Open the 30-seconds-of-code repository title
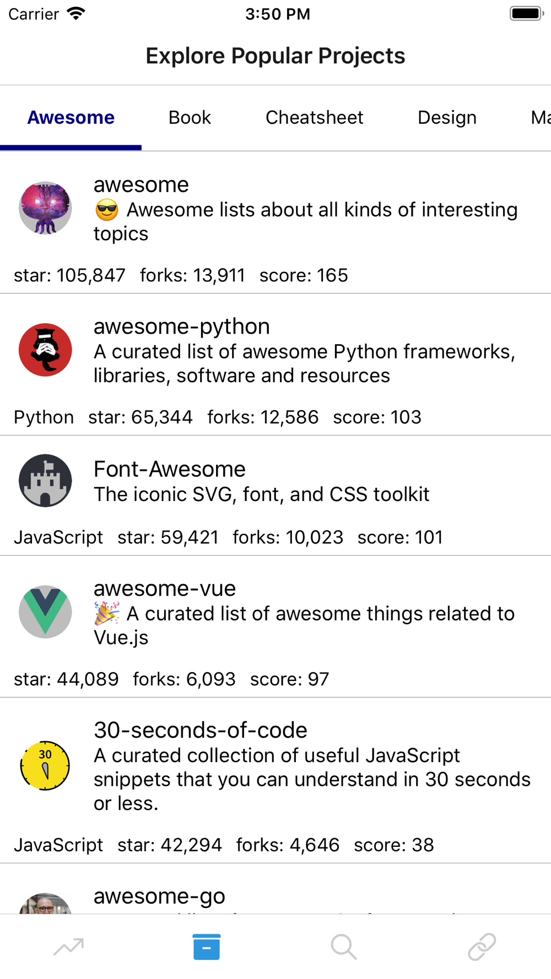 pos(200,730)
